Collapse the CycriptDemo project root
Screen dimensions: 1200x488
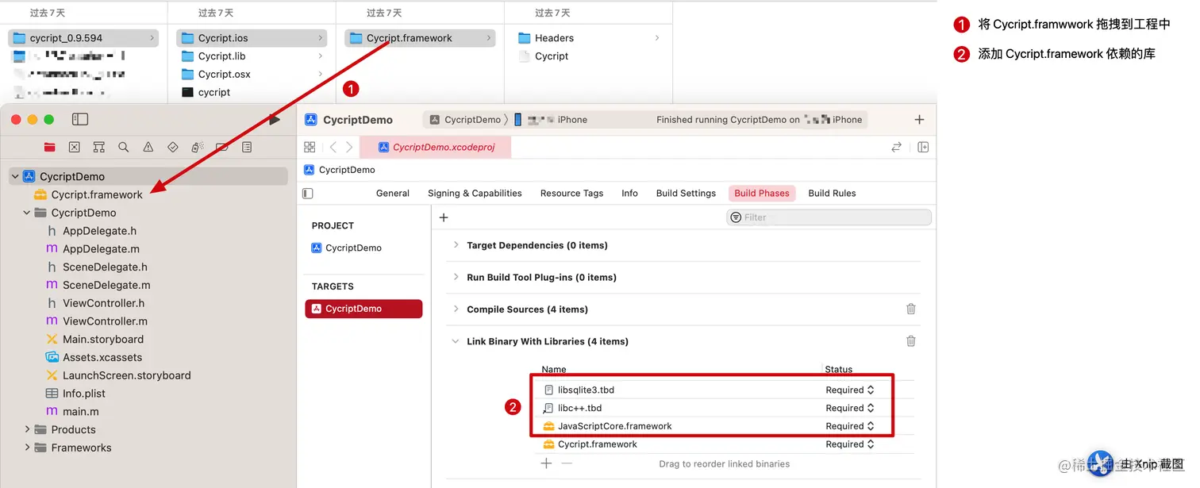point(15,176)
